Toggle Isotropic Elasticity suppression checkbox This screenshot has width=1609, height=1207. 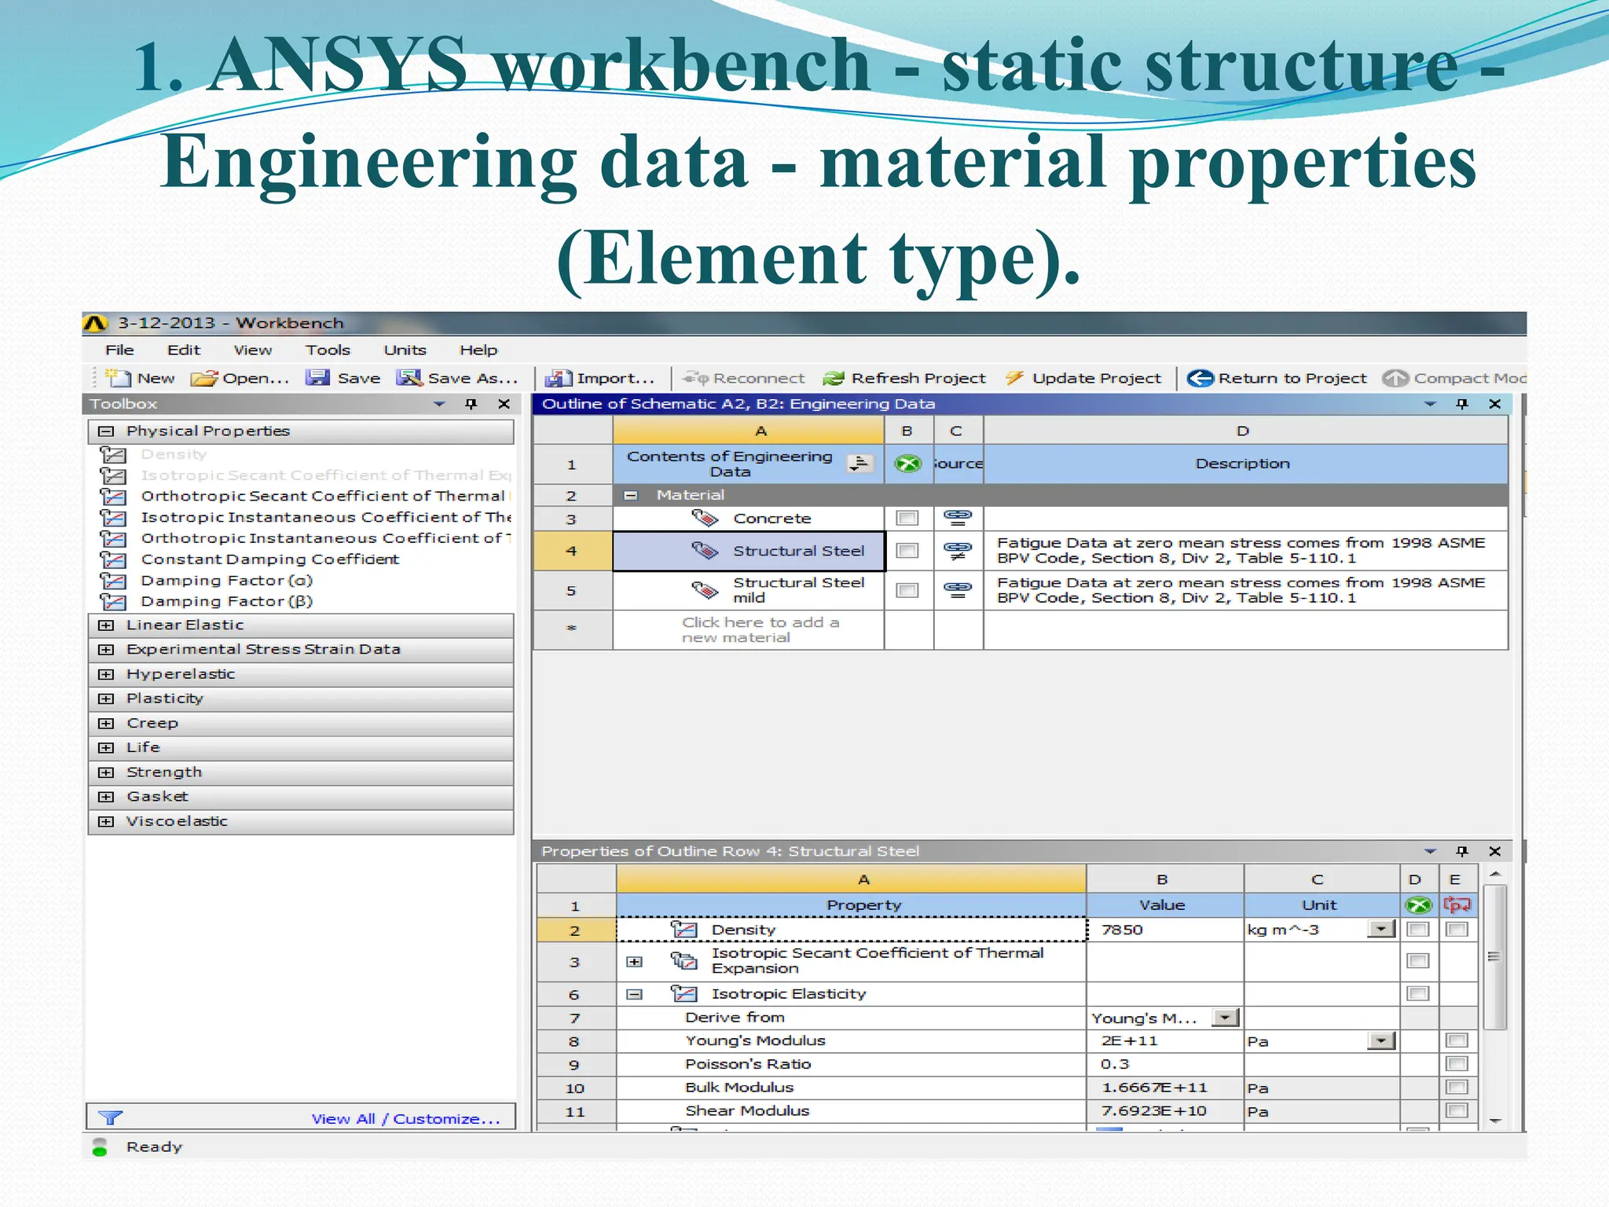tap(1418, 993)
